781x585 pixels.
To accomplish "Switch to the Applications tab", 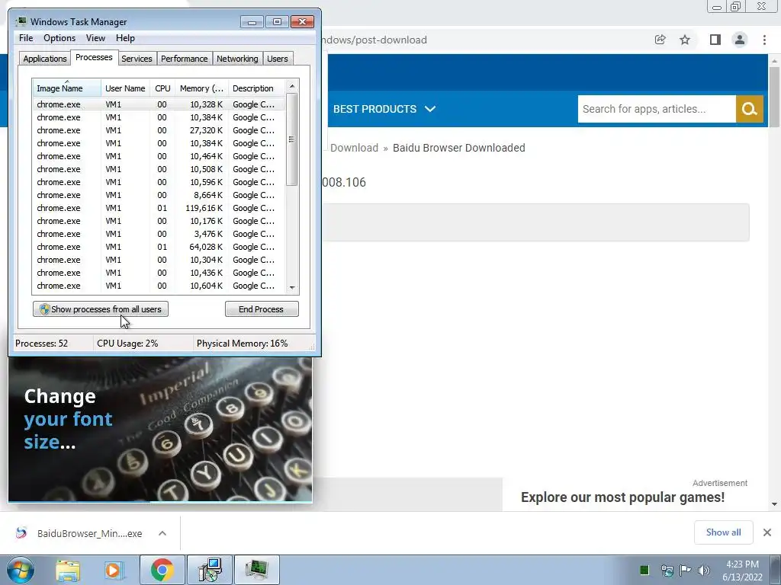I will pos(45,59).
